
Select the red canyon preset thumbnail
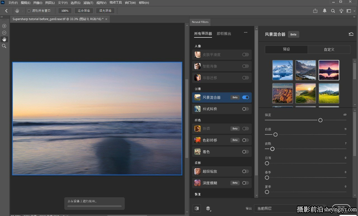pos(283,93)
